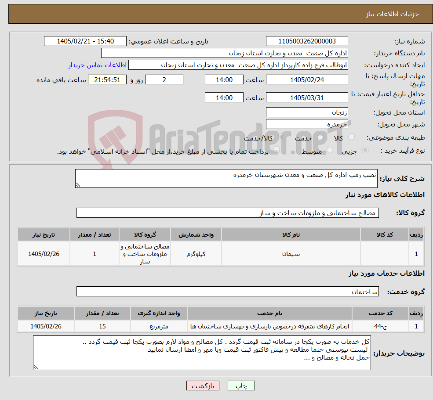Click the need number field 1105003262000003
This screenshot has width=433, height=400.
point(307,41)
